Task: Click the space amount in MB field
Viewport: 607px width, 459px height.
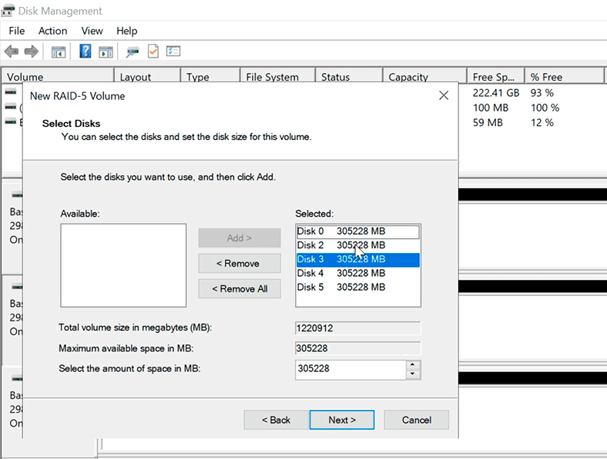Action: click(x=350, y=370)
